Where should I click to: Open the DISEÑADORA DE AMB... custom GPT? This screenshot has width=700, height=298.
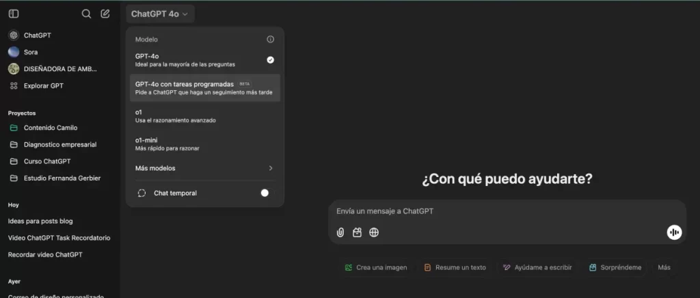click(60, 69)
